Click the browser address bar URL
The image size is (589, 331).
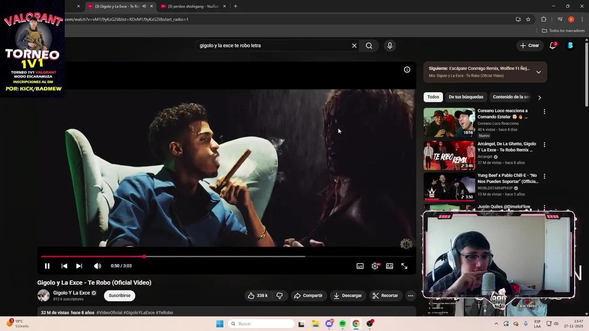coord(127,19)
